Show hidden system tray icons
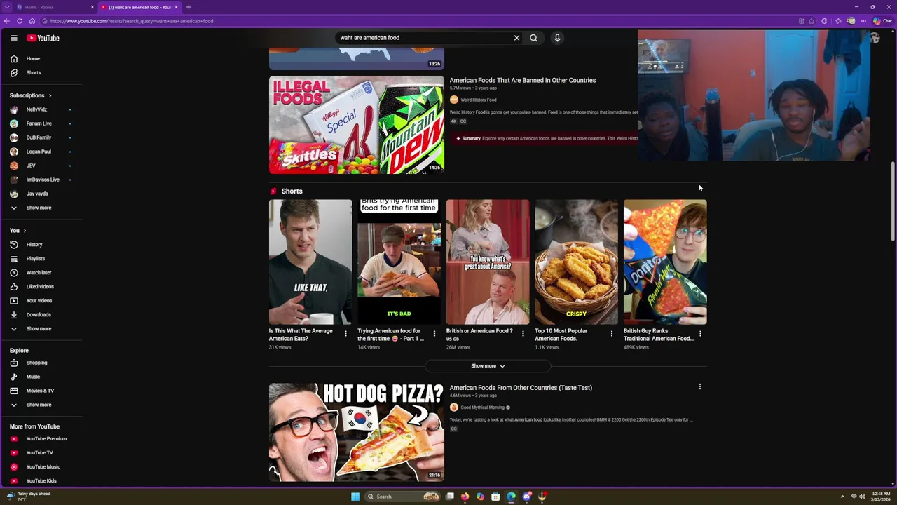The width and height of the screenshot is (897, 505). point(842,497)
